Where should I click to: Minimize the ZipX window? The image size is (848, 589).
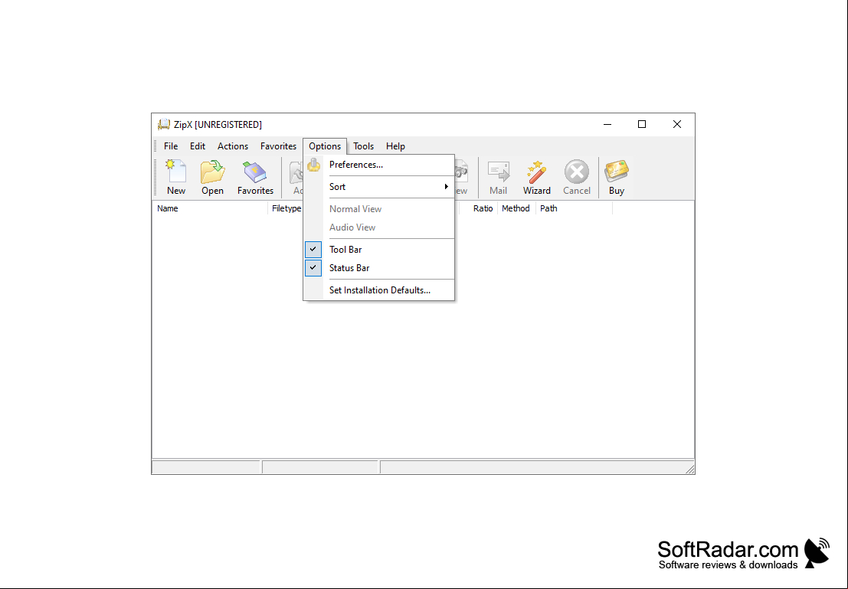point(607,124)
